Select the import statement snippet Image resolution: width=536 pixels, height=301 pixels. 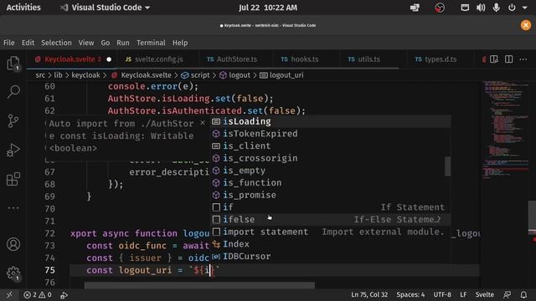(331, 232)
